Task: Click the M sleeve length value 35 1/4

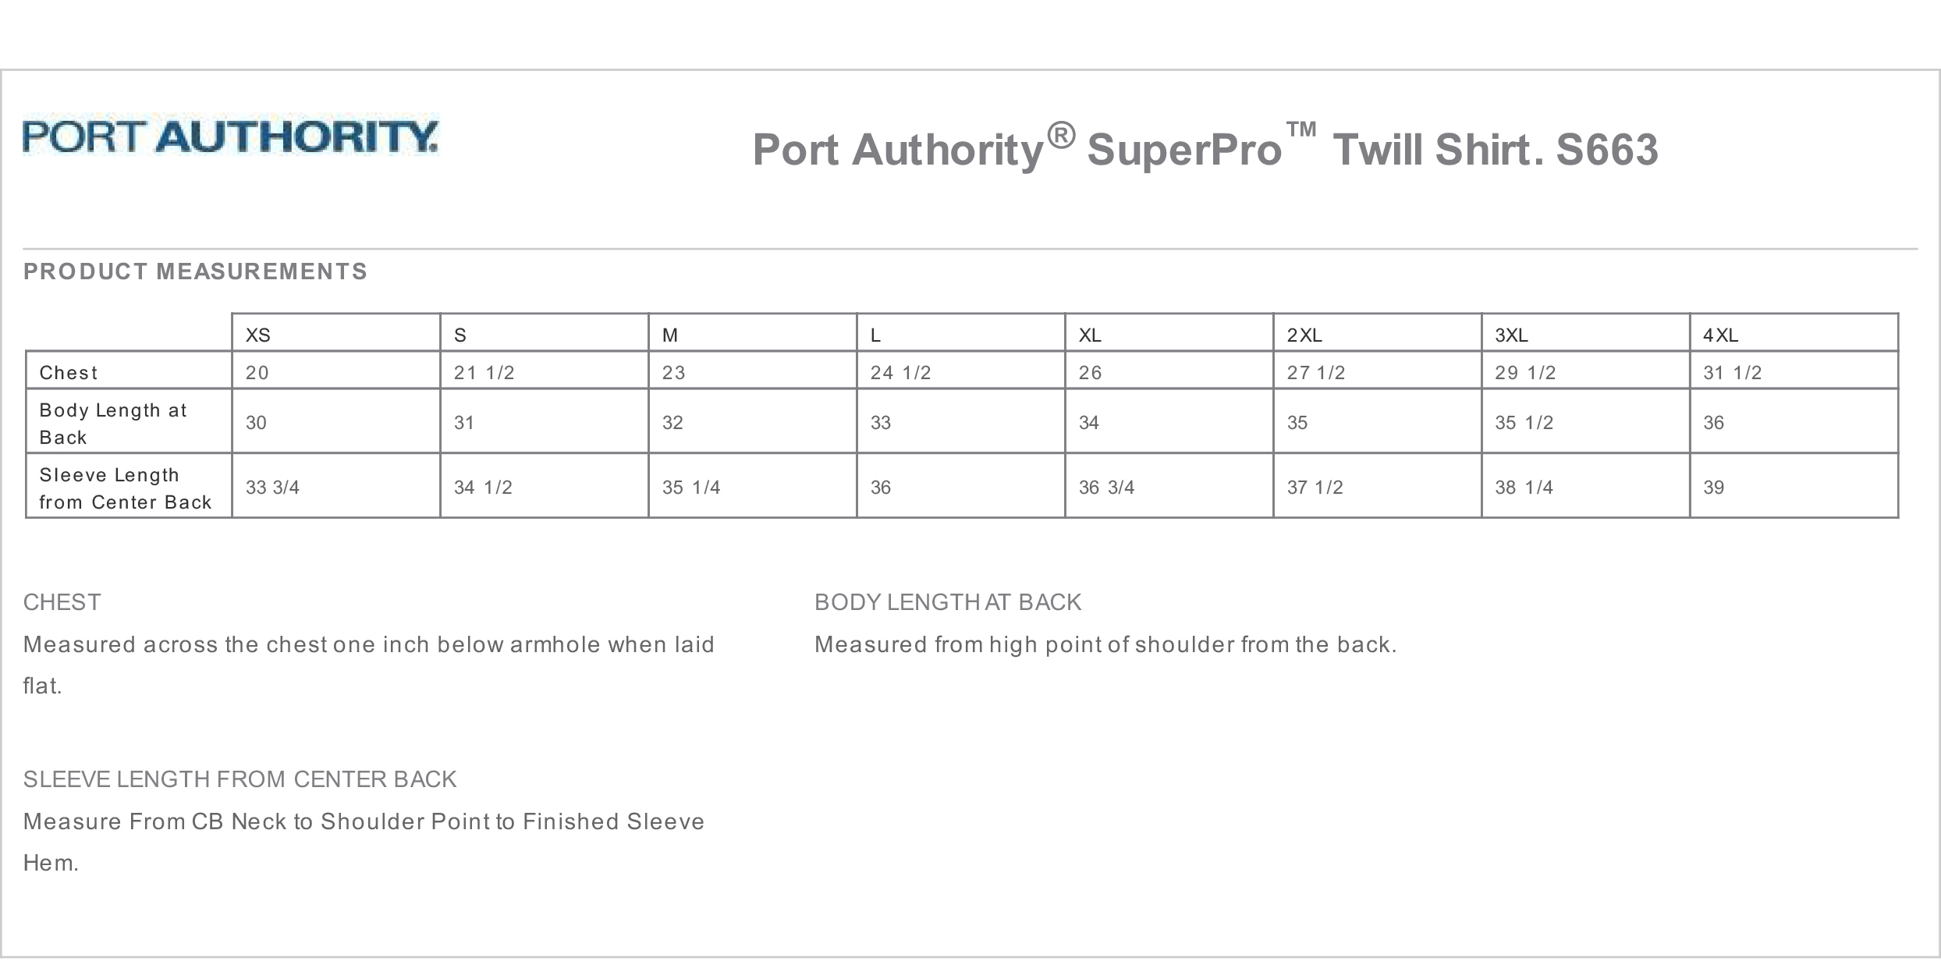Action: pos(691,488)
